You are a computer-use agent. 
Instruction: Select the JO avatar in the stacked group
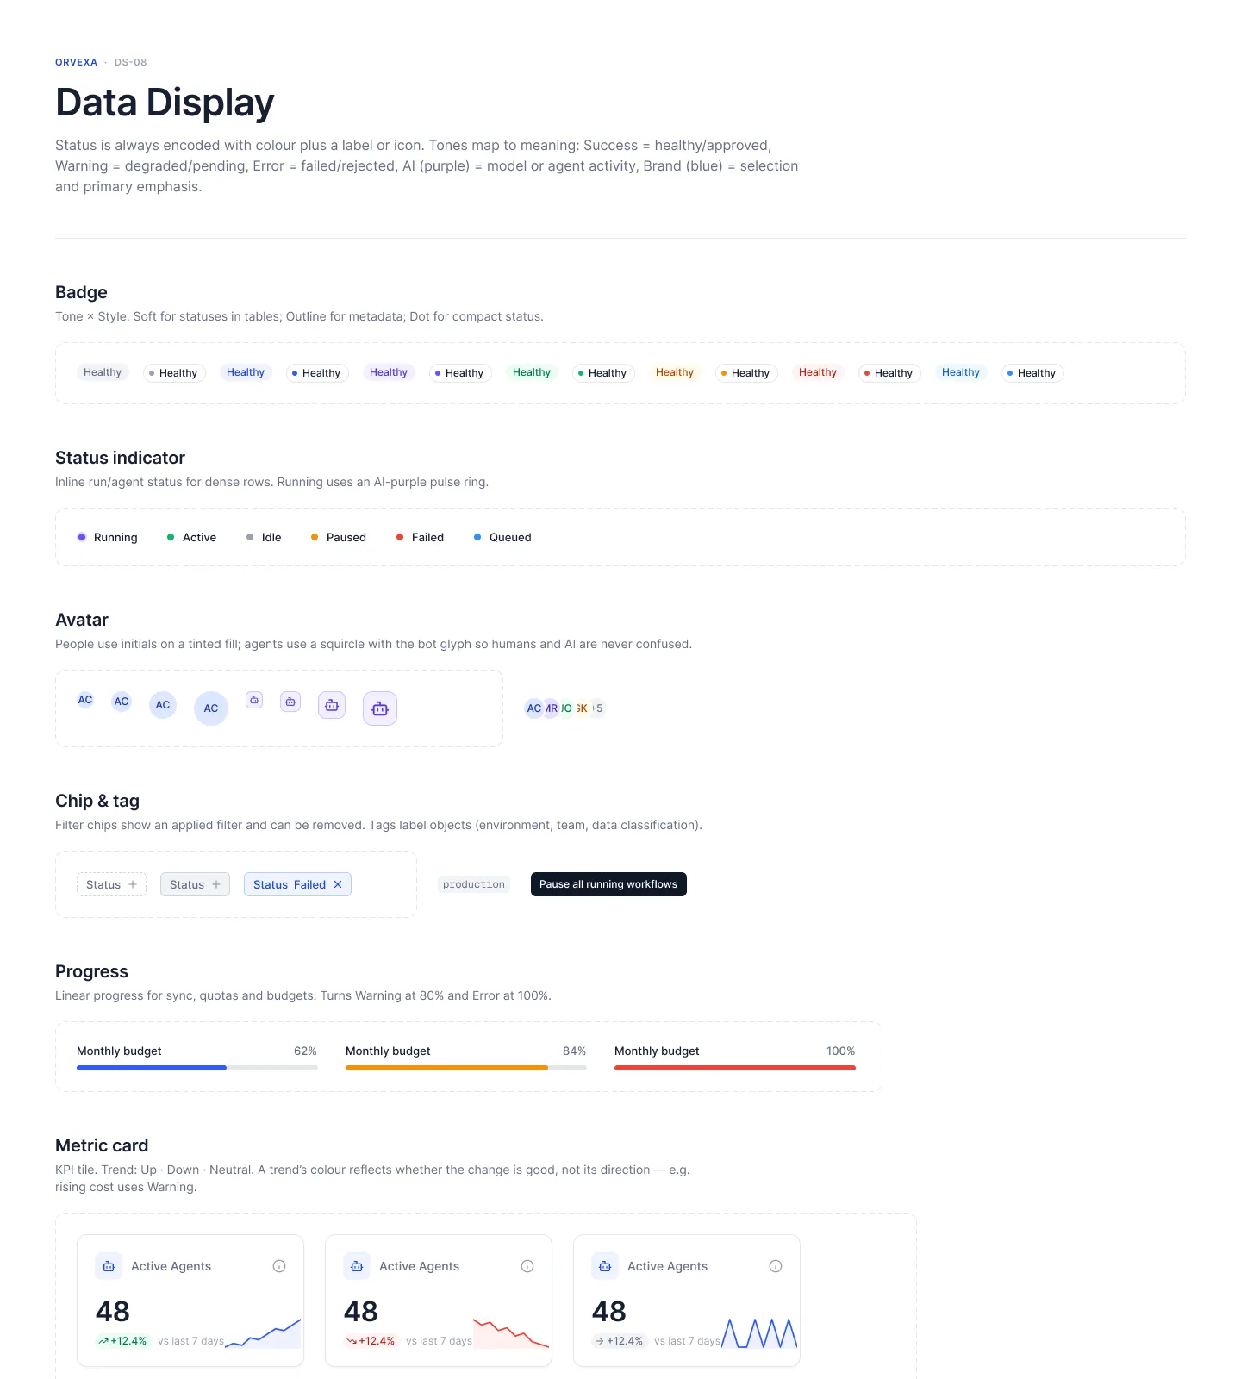pyautogui.click(x=566, y=708)
